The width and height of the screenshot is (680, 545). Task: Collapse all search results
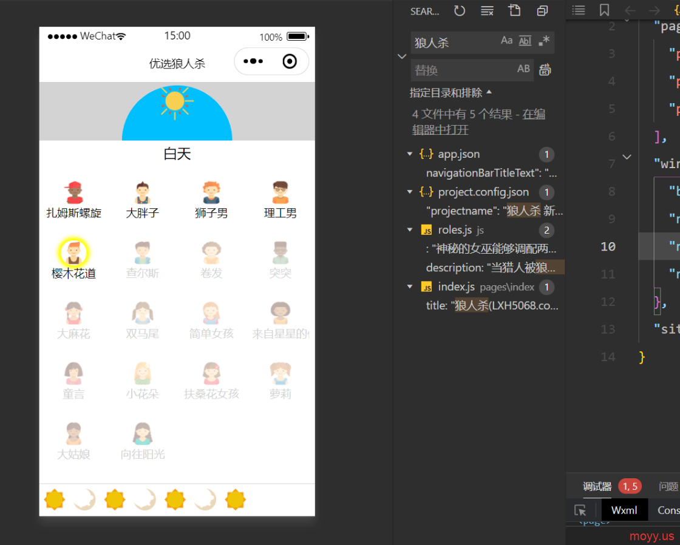[542, 11]
